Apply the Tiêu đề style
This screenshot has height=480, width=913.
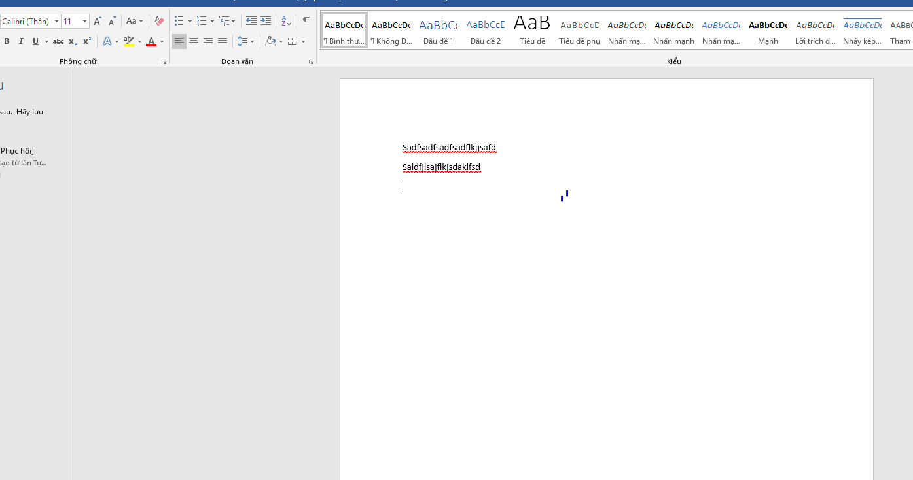point(532,31)
